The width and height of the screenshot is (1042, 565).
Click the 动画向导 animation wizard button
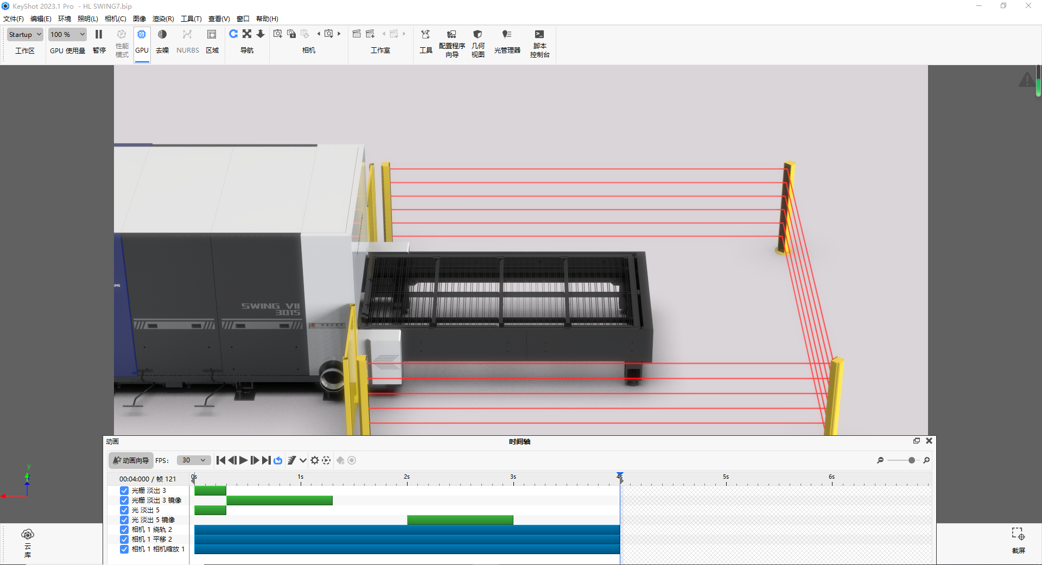coord(130,460)
